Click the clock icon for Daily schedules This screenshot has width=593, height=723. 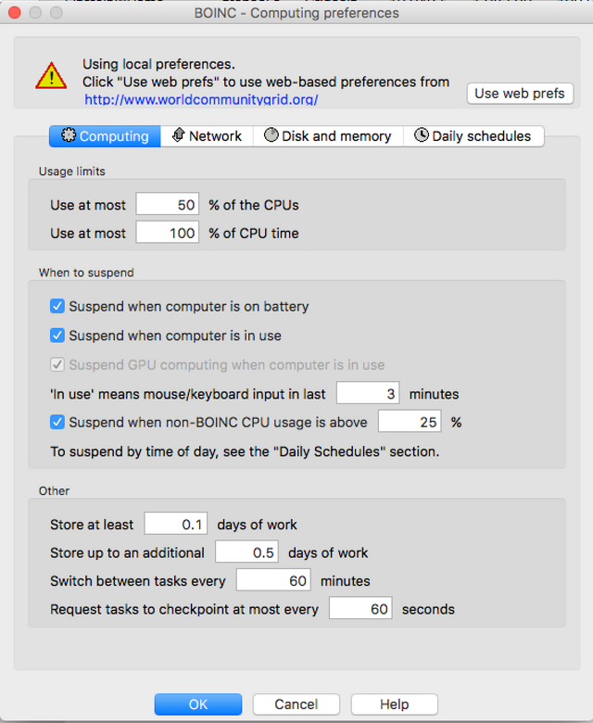(422, 135)
